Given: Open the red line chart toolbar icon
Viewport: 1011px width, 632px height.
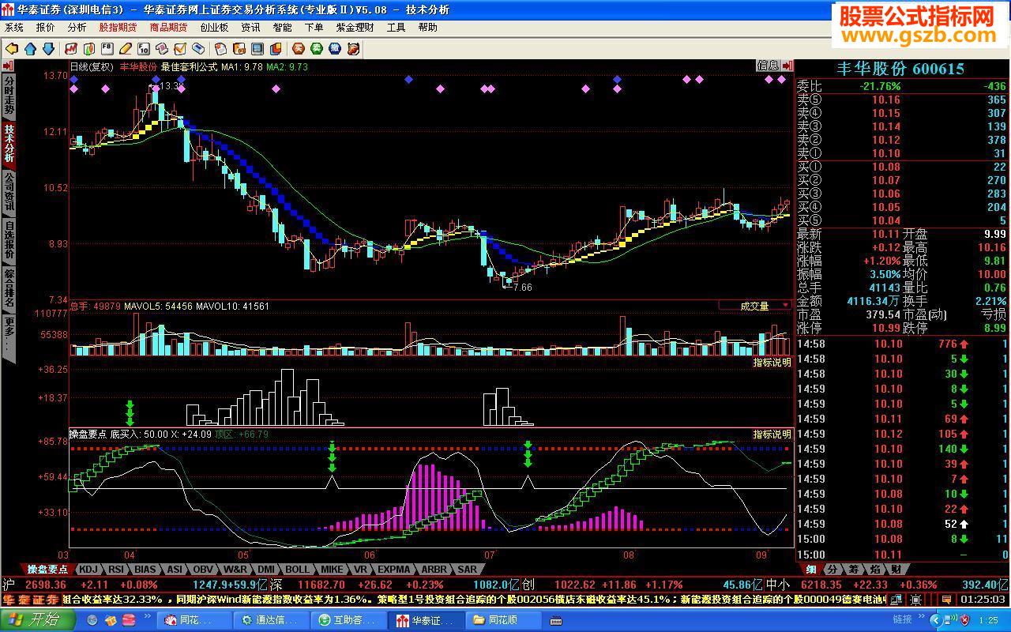Looking at the screenshot, I should click(71, 49).
